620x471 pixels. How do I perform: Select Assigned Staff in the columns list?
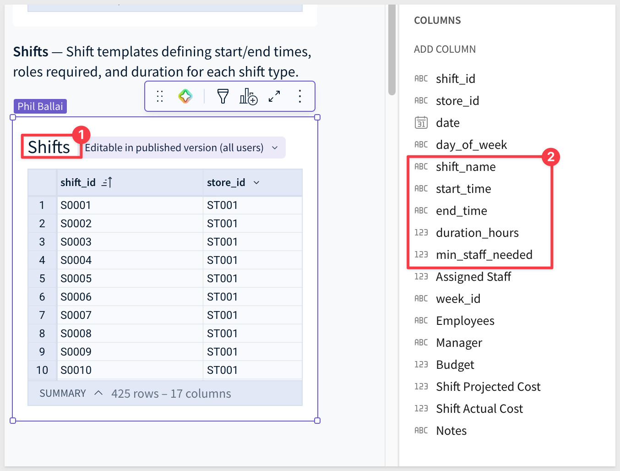[x=473, y=277]
